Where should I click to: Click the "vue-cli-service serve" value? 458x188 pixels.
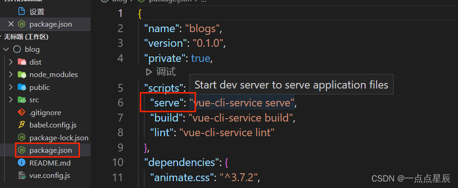(241, 103)
